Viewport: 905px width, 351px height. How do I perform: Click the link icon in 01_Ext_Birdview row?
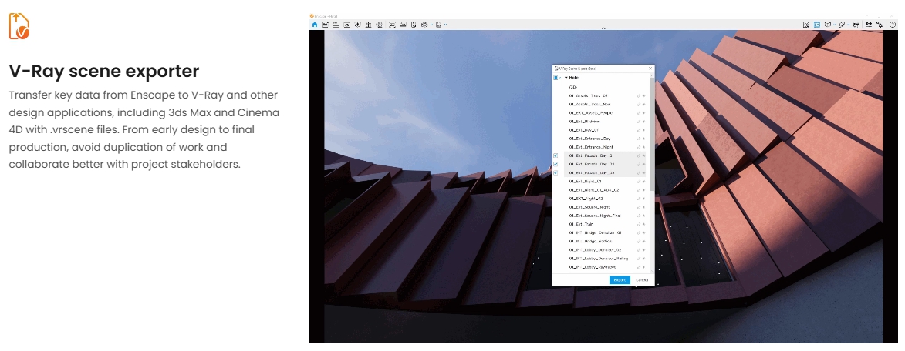tap(638, 122)
